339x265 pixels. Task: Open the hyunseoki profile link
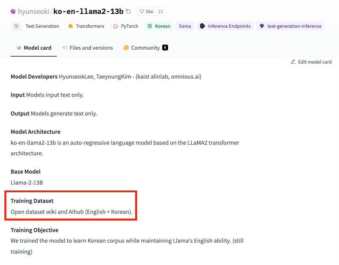[x=34, y=11]
